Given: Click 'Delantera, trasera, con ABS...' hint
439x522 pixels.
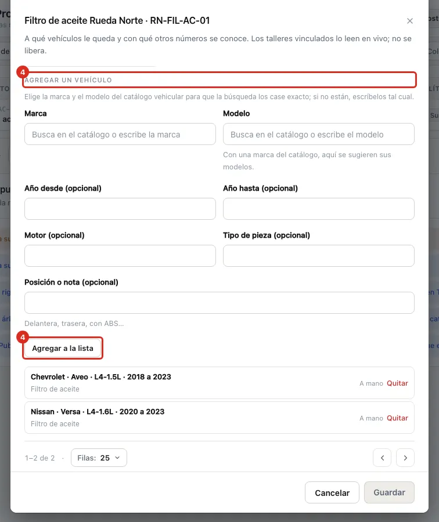Looking at the screenshot, I should click(x=74, y=324).
